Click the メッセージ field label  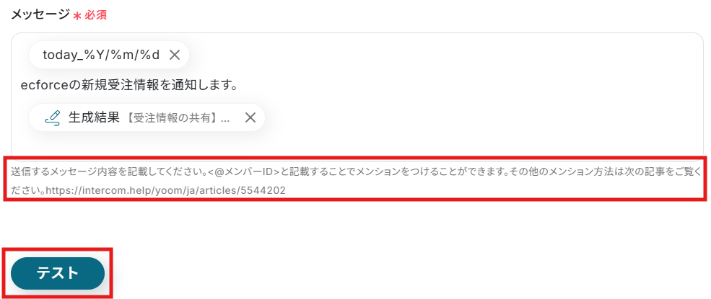click(40, 15)
